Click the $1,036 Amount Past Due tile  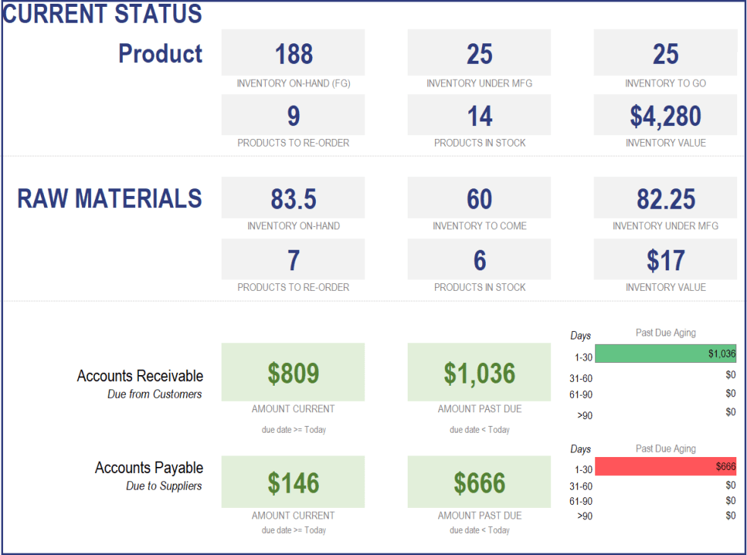click(x=479, y=372)
